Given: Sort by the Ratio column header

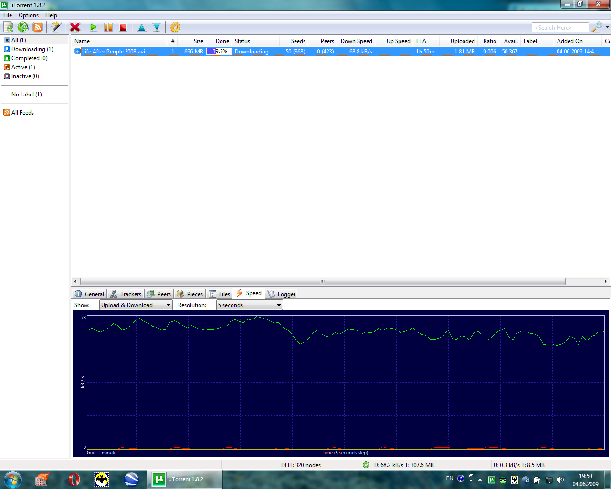Looking at the screenshot, I should tap(488, 41).
